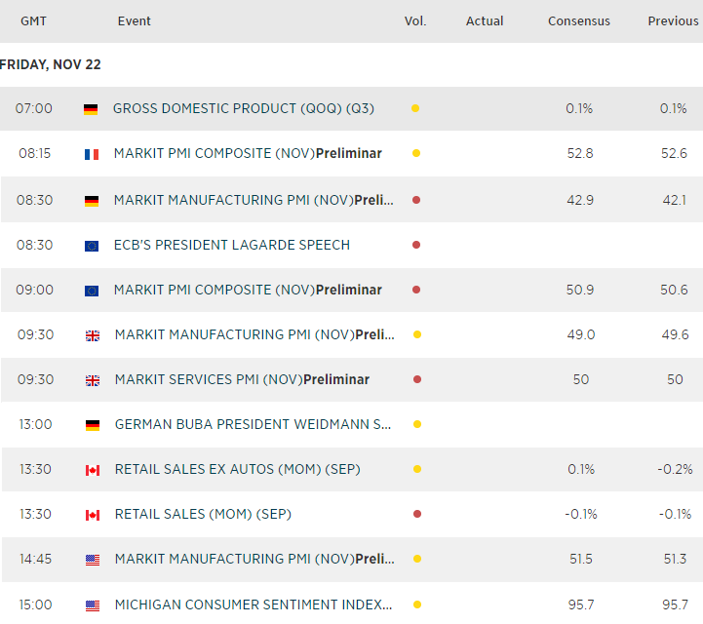Click red volatility dot for Lagarde Speech
This screenshot has width=703, height=624.
click(x=416, y=246)
